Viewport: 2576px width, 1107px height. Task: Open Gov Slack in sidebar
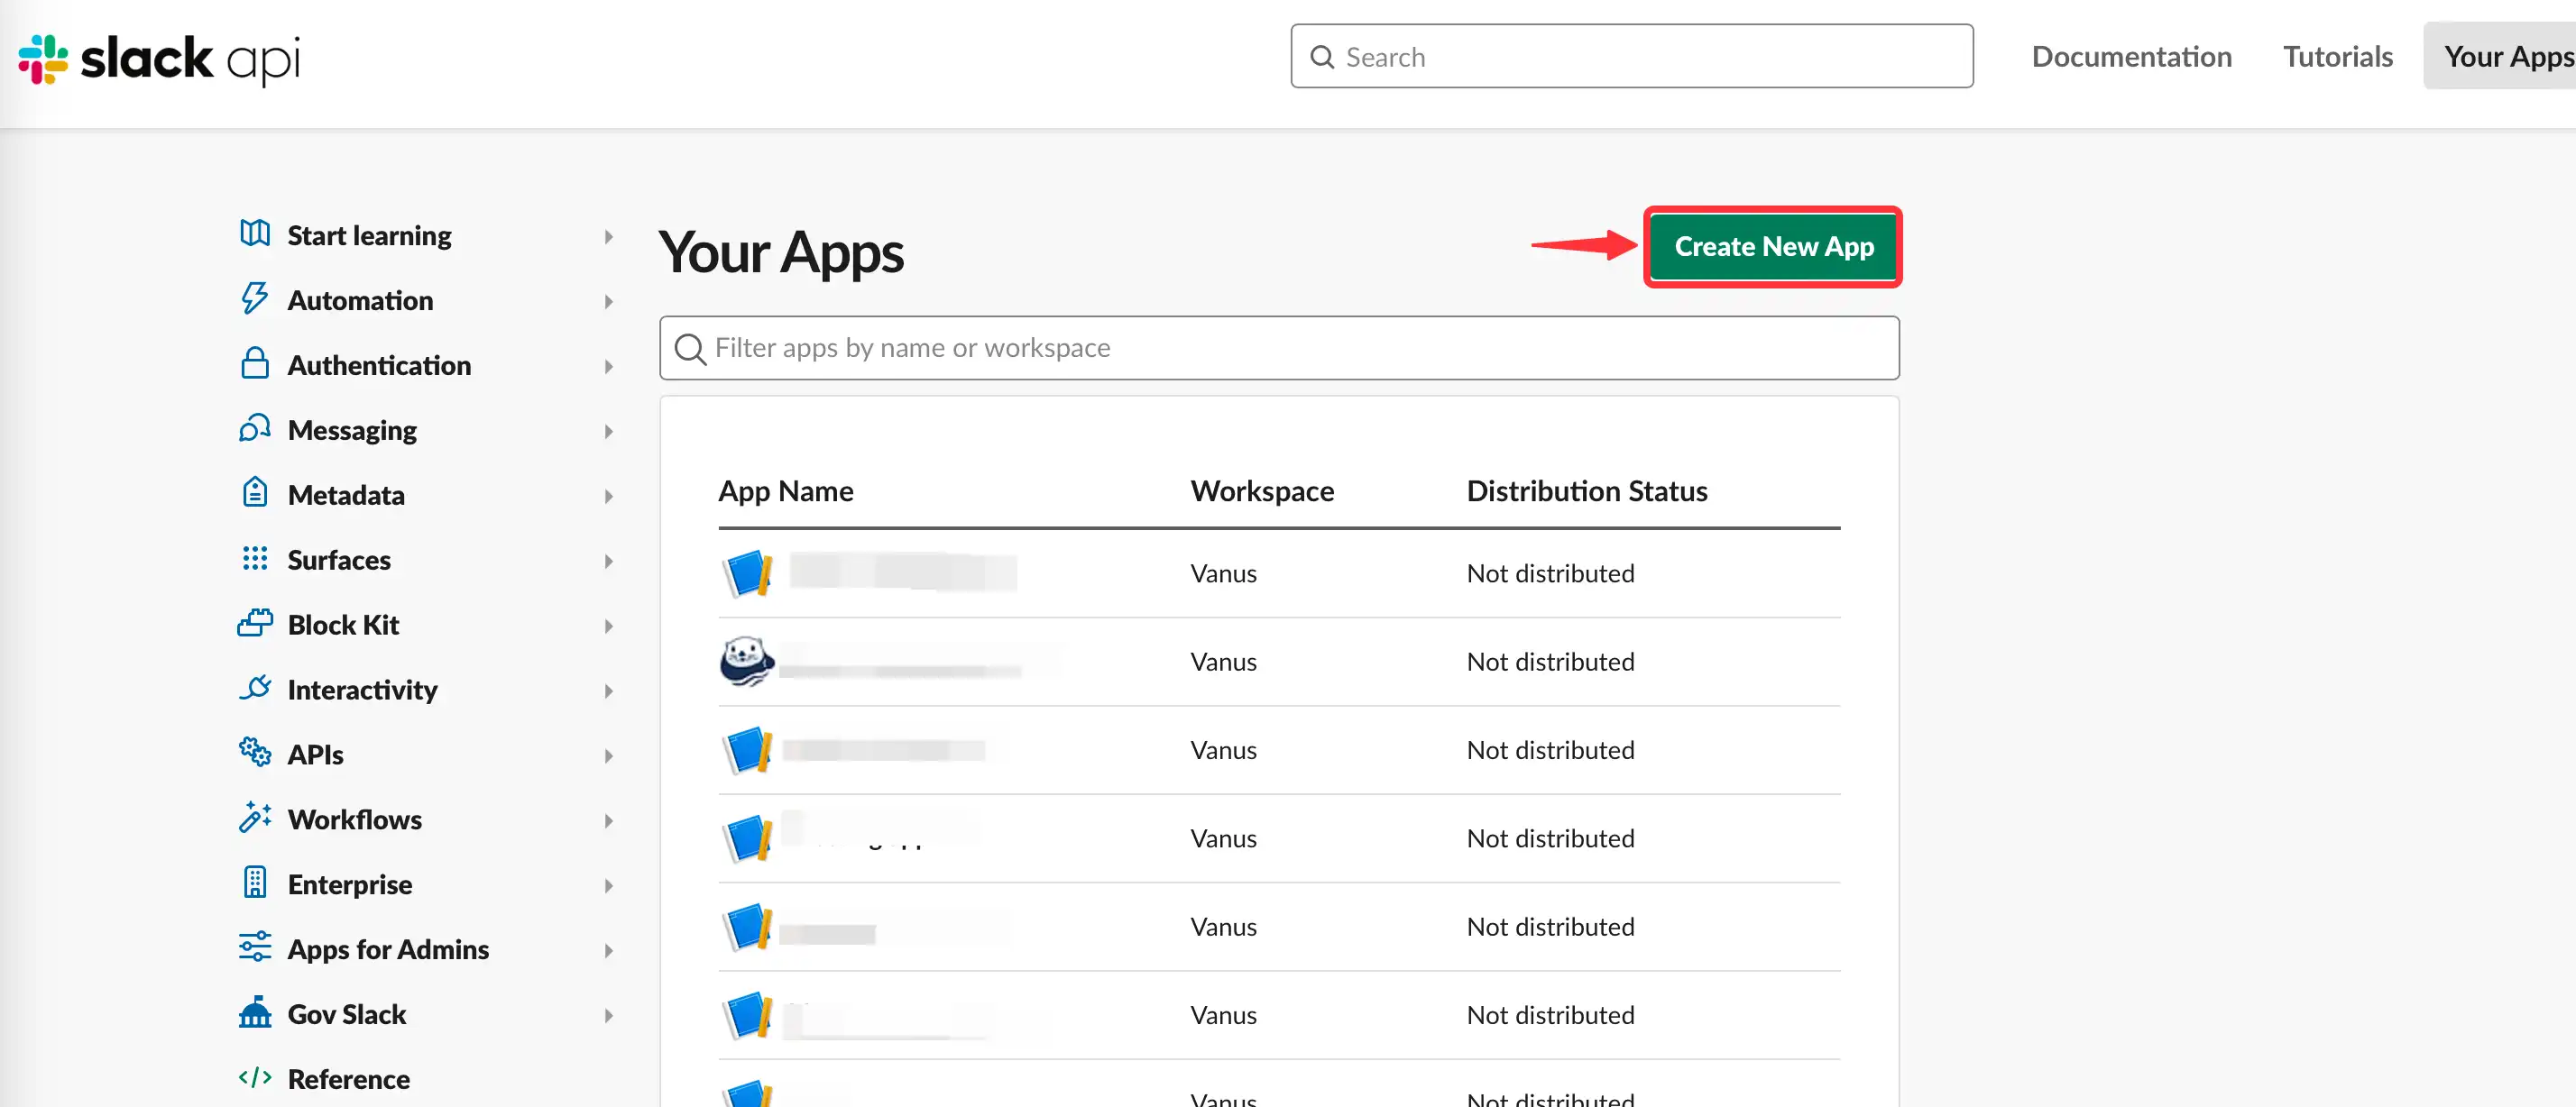coord(347,1015)
